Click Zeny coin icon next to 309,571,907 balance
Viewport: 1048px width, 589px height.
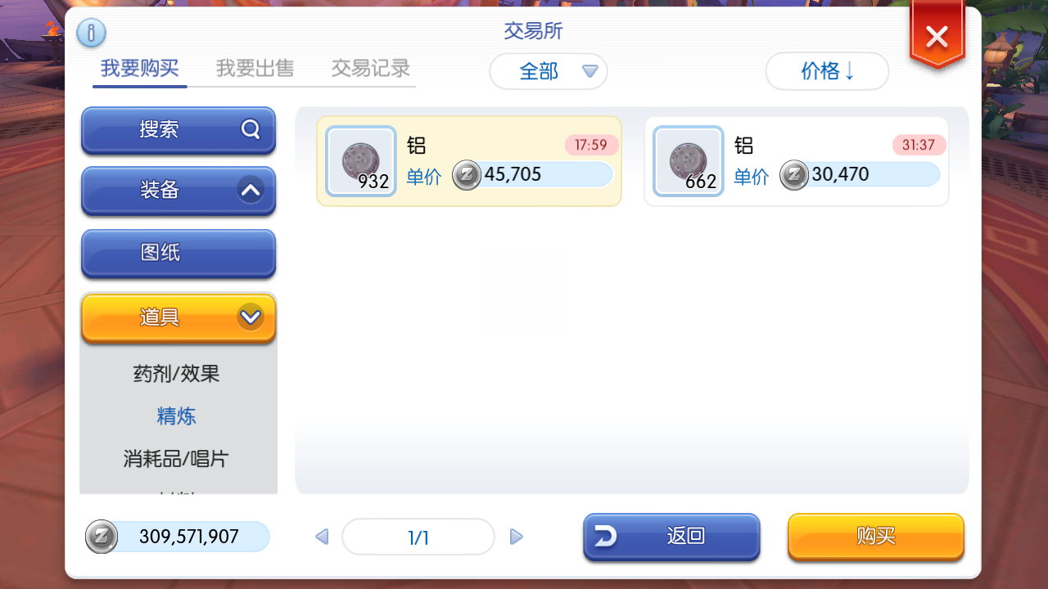[102, 537]
